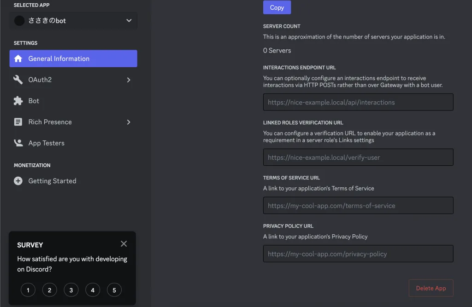Click the LINKED ROLES VERIFICATION URL heading
472x307 pixels.
[303, 123]
